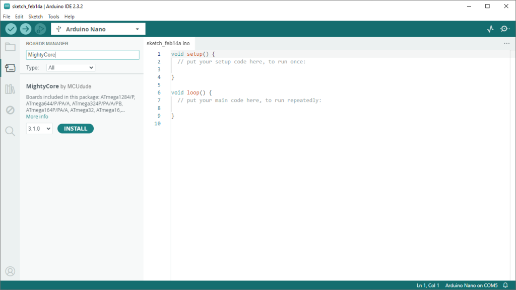Open the Type filter dropdown
This screenshot has height=290, width=516.
(71, 67)
